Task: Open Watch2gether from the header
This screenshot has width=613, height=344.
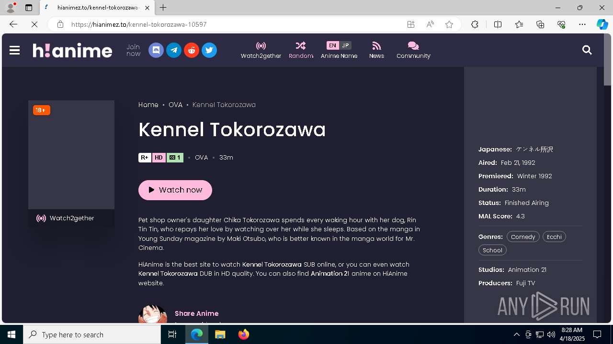Action: point(261,50)
